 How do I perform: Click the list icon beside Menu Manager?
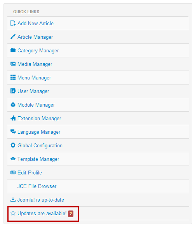[13, 77]
